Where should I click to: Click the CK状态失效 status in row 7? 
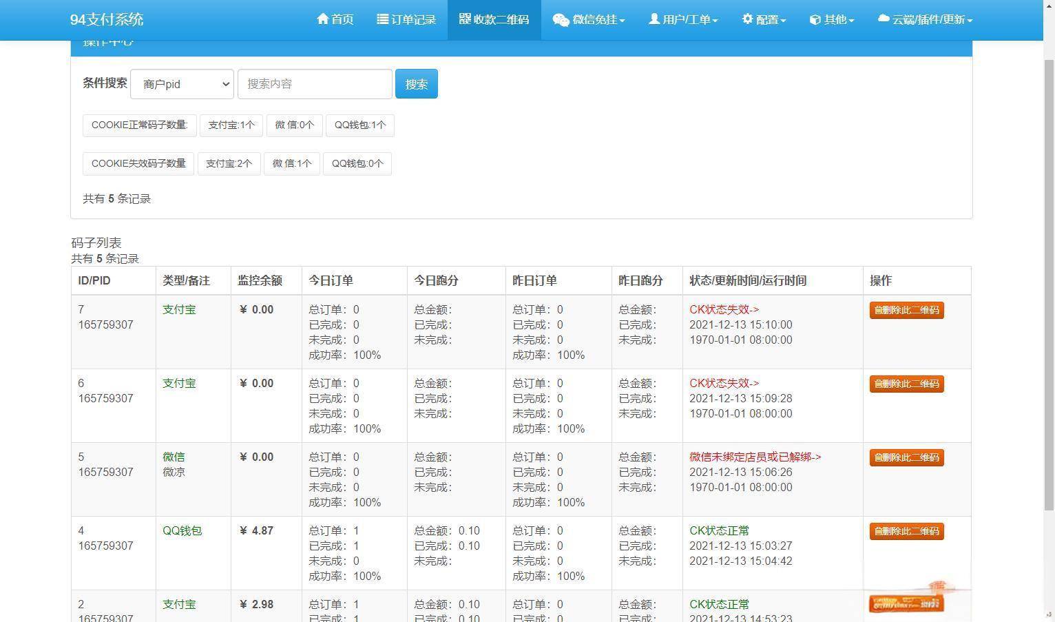click(724, 310)
